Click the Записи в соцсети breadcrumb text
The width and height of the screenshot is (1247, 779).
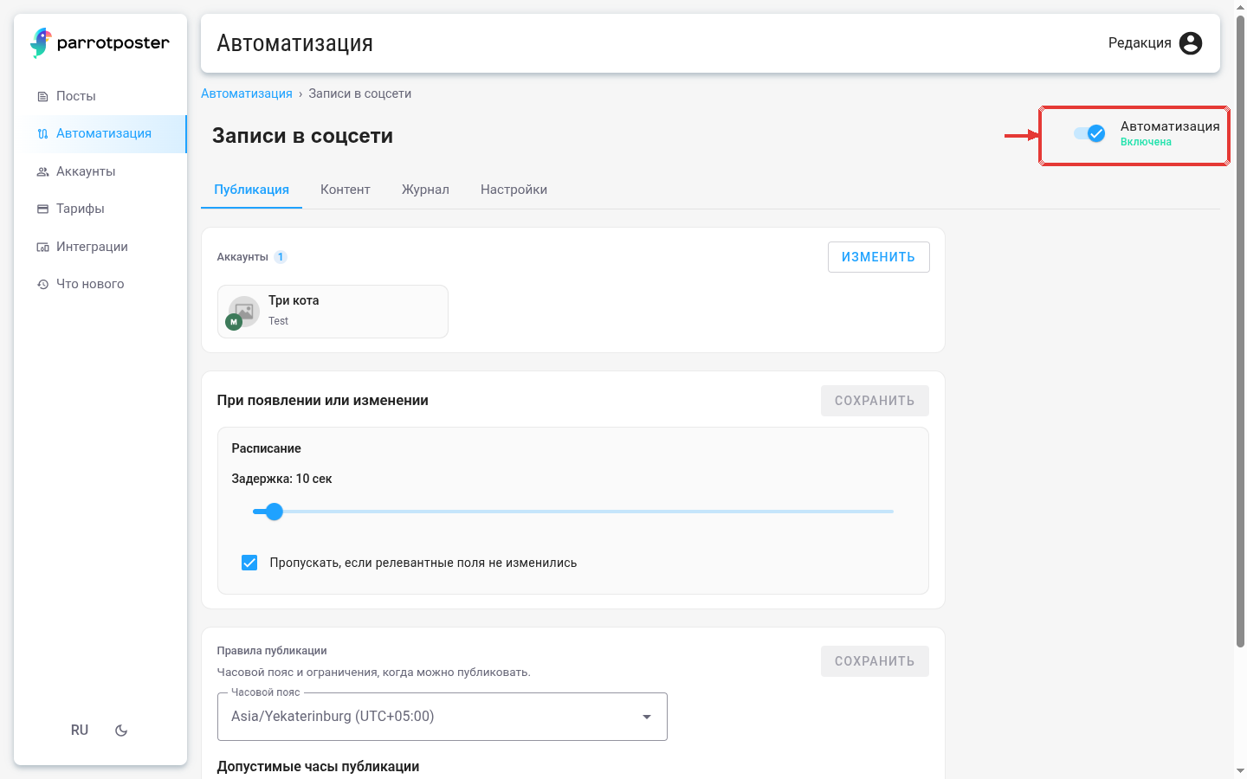[360, 93]
